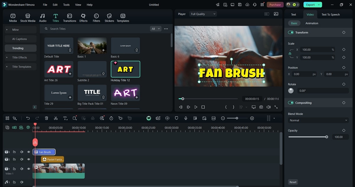Image resolution: width=355 pixels, height=187 pixels.
Task: Select the AI Captions category
Action: click(21, 39)
